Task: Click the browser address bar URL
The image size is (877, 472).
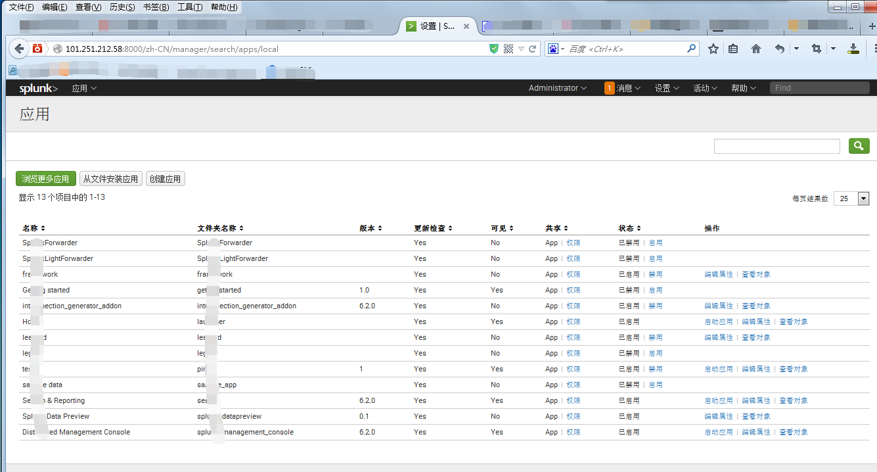Action: tap(172, 49)
